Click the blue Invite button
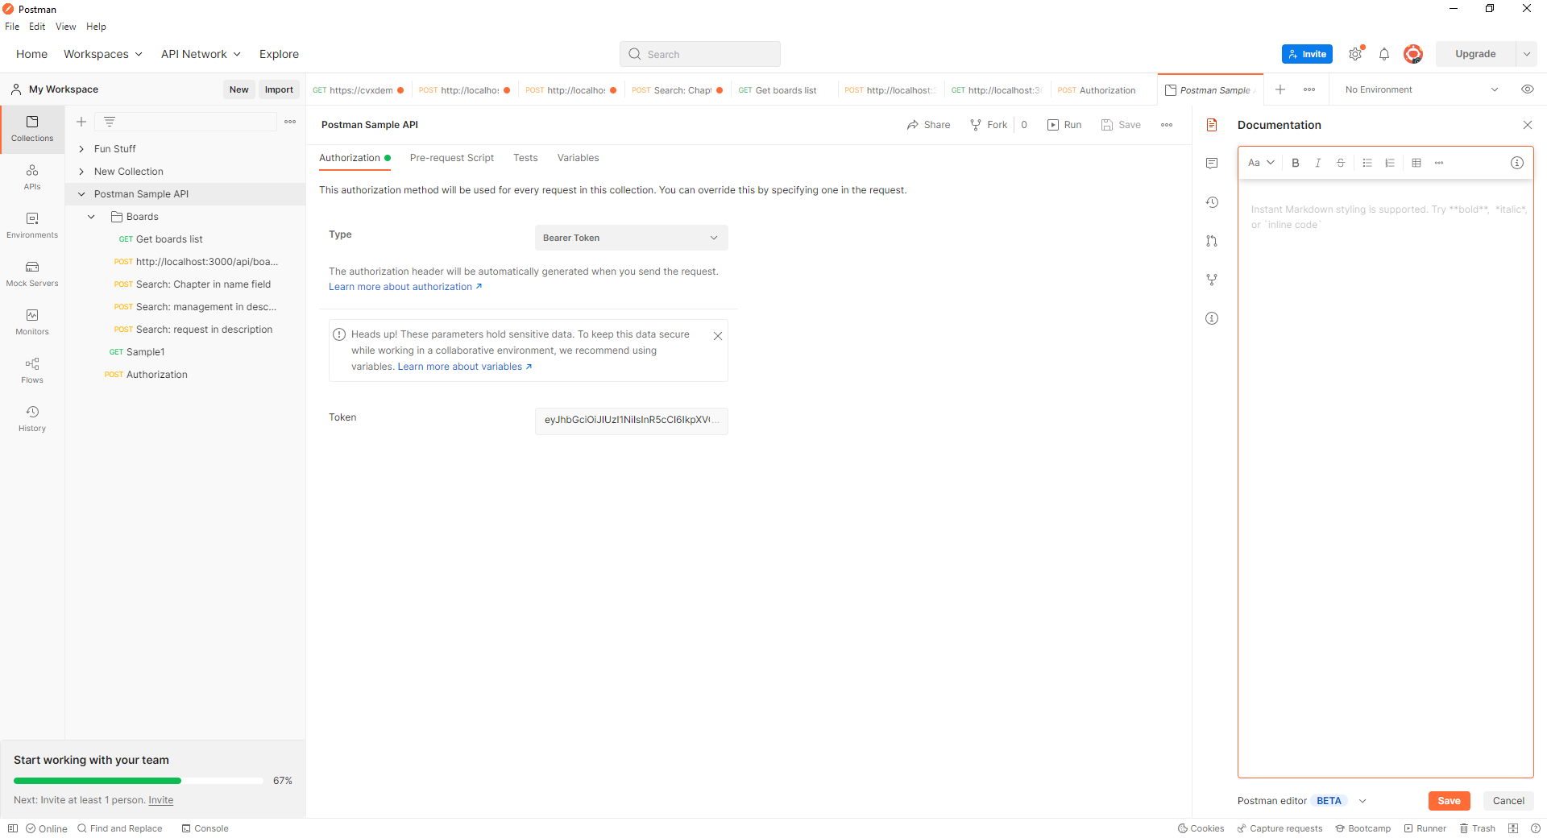The image size is (1547, 838). (1307, 54)
